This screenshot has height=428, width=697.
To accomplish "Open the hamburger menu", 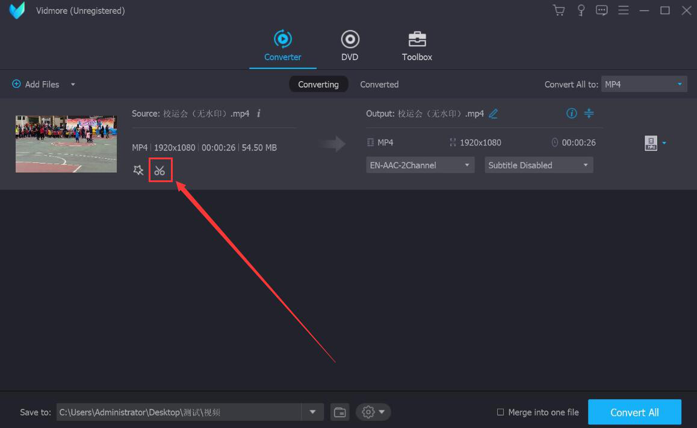I will (623, 10).
